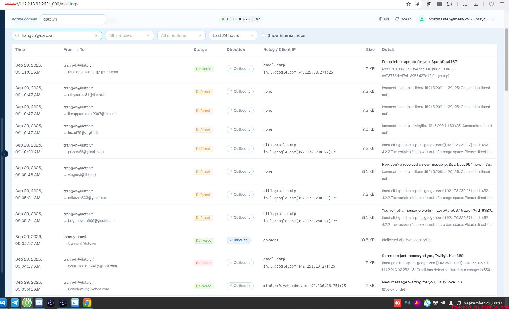Open the RSS feed reader taskbar icon
Image resolution: width=509 pixels, height=309 pixels.
75,303
